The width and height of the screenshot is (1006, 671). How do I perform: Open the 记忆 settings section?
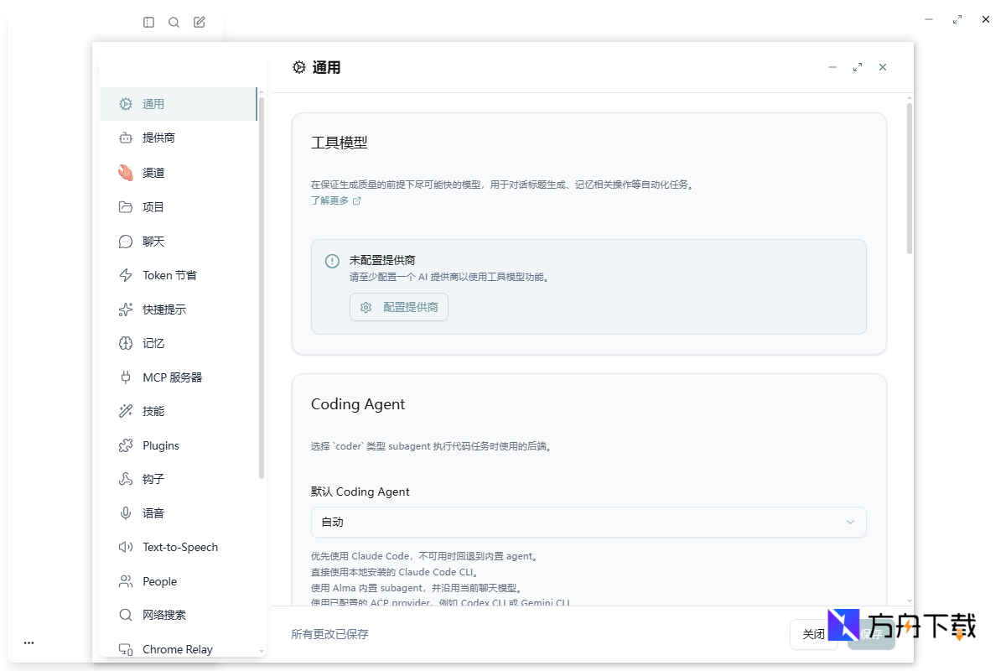tap(153, 343)
